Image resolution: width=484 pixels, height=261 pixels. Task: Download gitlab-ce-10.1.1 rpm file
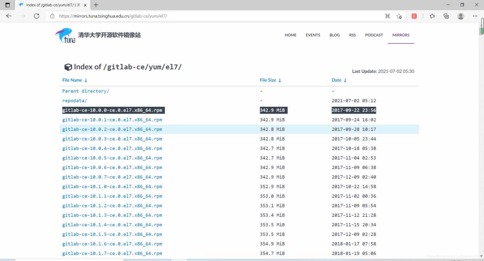point(112,196)
